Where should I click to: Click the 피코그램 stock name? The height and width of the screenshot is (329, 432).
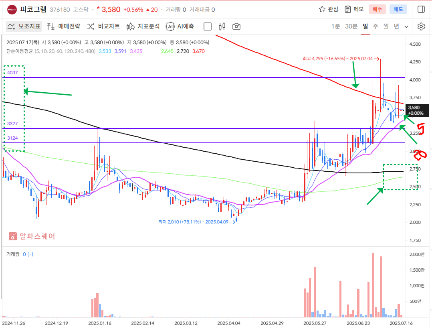point(33,9)
